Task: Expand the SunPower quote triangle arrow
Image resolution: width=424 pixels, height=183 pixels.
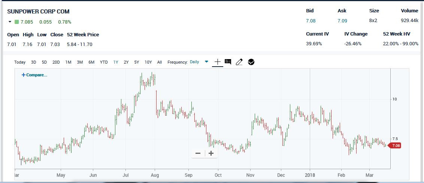Action: point(10,22)
